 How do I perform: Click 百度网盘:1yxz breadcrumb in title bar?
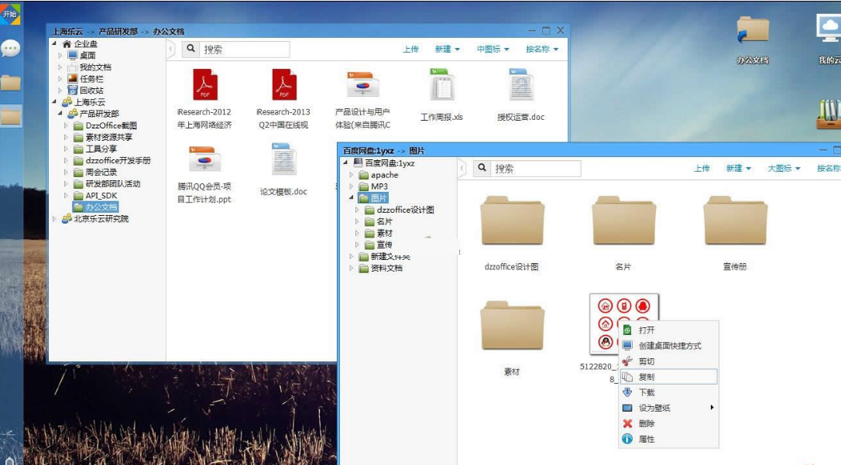coord(368,151)
